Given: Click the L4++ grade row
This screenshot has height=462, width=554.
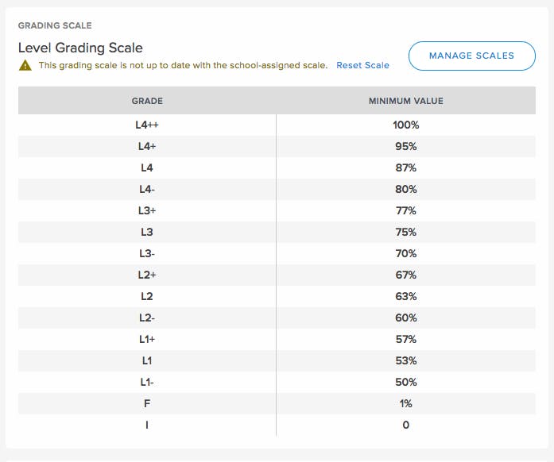Looking at the screenshot, I should tap(277, 125).
